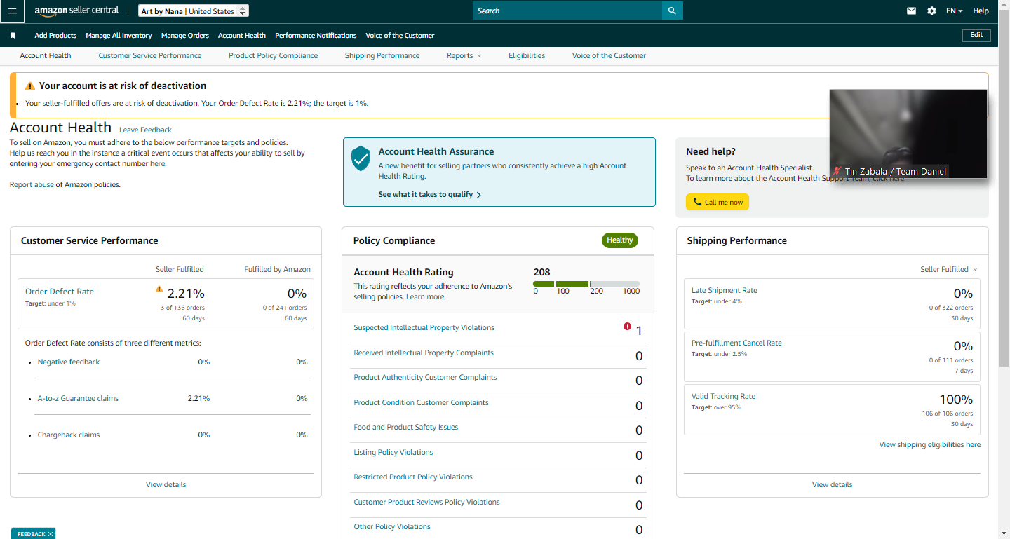The width and height of the screenshot is (1010, 539).
Task: Open the settings gear icon
Action: pos(931,11)
